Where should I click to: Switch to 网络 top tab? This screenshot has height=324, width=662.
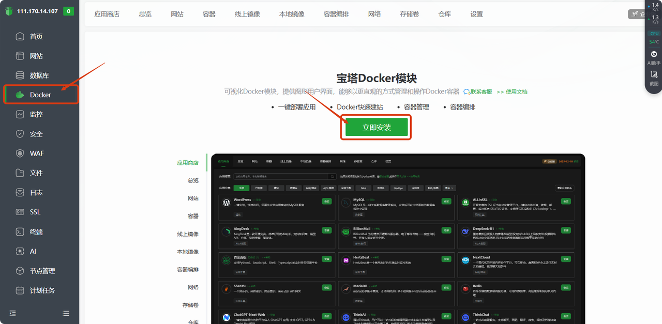pos(374,14)
